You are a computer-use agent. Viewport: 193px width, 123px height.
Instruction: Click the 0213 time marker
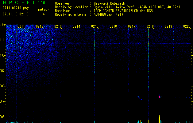(58, 26)
